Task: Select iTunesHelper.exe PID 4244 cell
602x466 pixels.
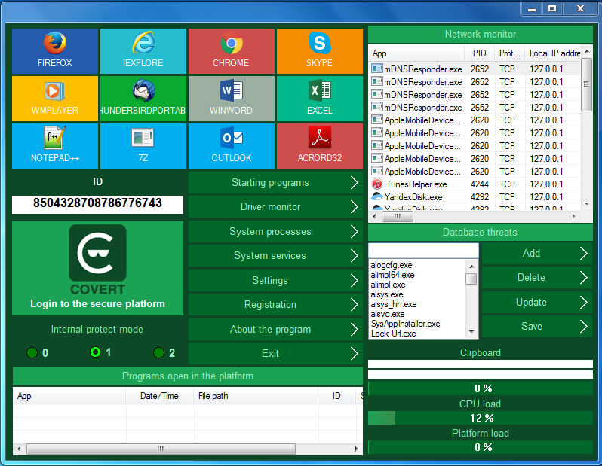Action: [480, 184]
